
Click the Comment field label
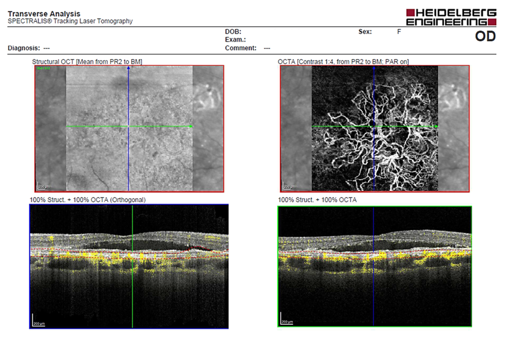[x=240, y=48]
